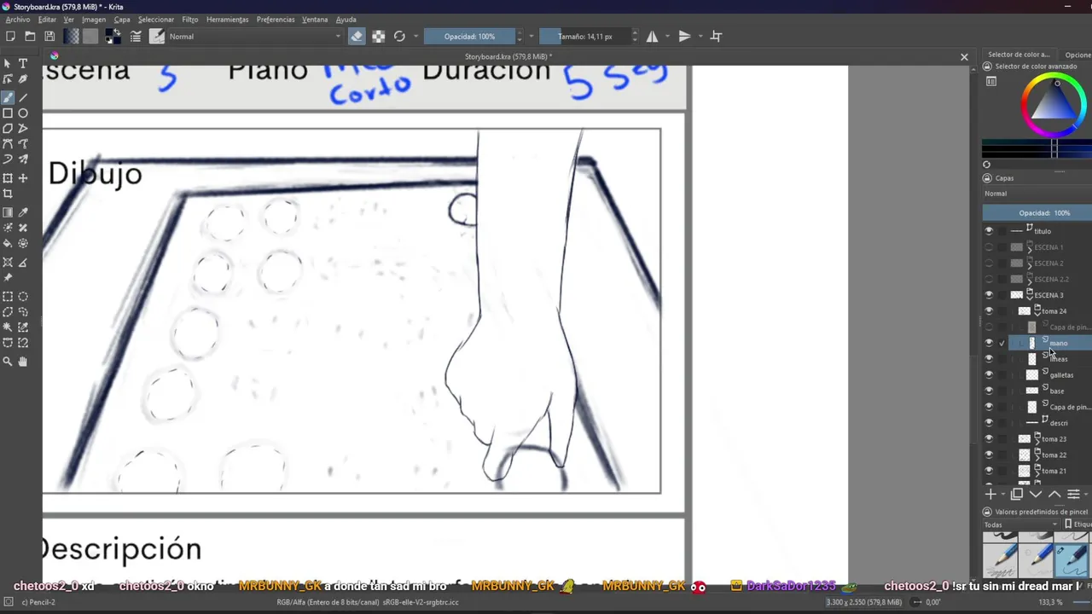Select the Calligraphy tool
This screenshot has width=1092, height=614.
[23, 79]
